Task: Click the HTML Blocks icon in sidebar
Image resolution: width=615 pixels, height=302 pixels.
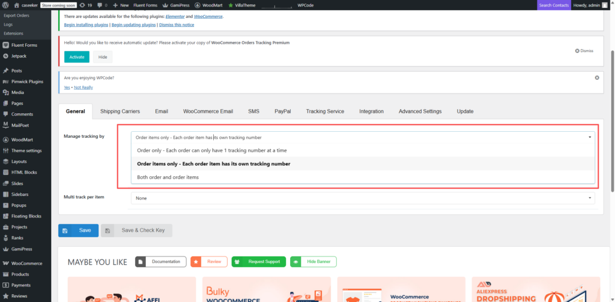Action: (5, 173)
